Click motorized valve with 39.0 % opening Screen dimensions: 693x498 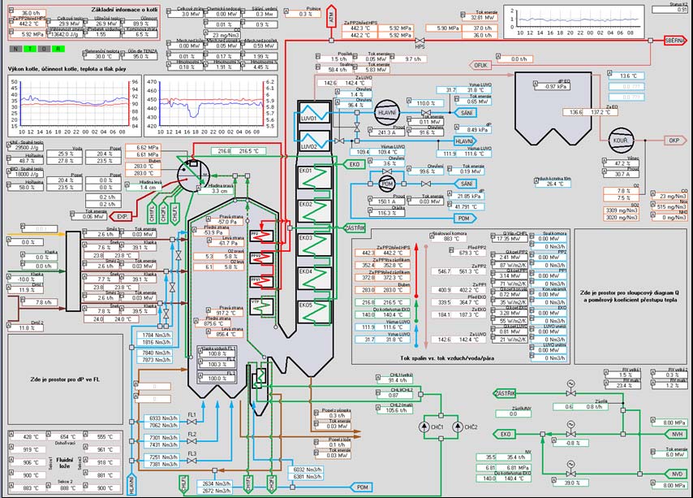coord(570,470)
